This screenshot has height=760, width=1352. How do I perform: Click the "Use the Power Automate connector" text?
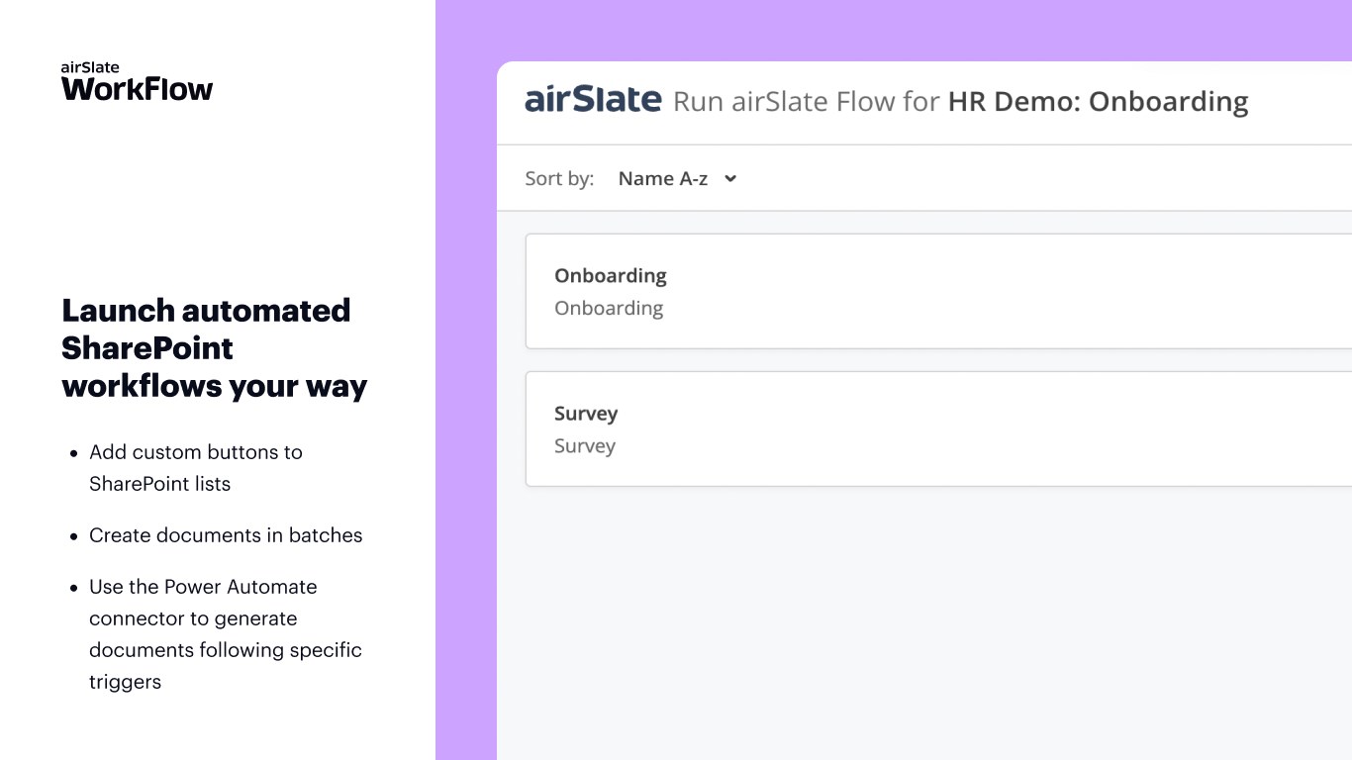pyautogui.click(x=203, y=603)
